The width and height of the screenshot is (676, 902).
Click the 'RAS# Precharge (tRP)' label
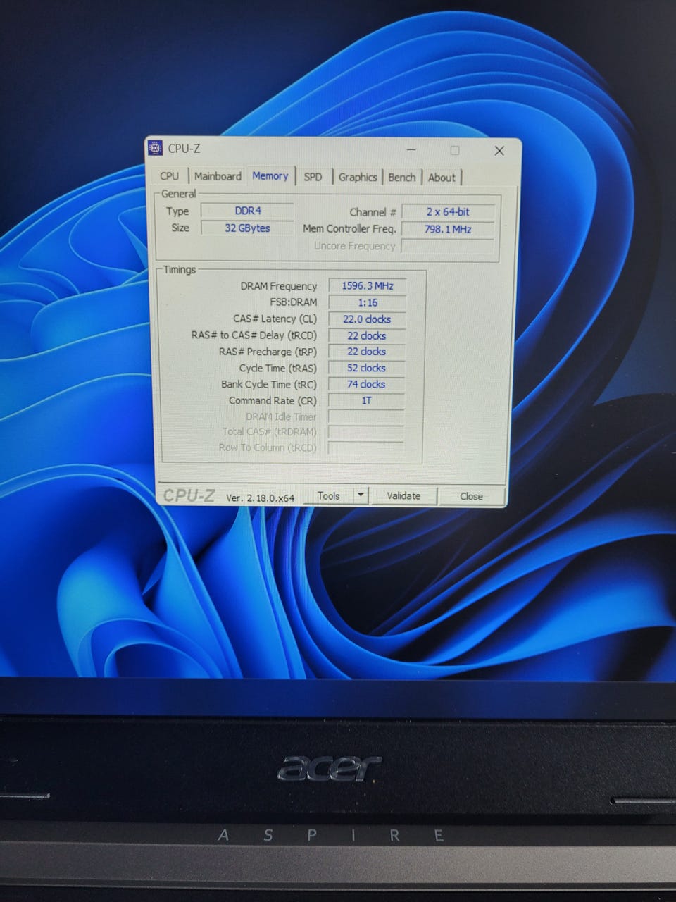point(268,352)
